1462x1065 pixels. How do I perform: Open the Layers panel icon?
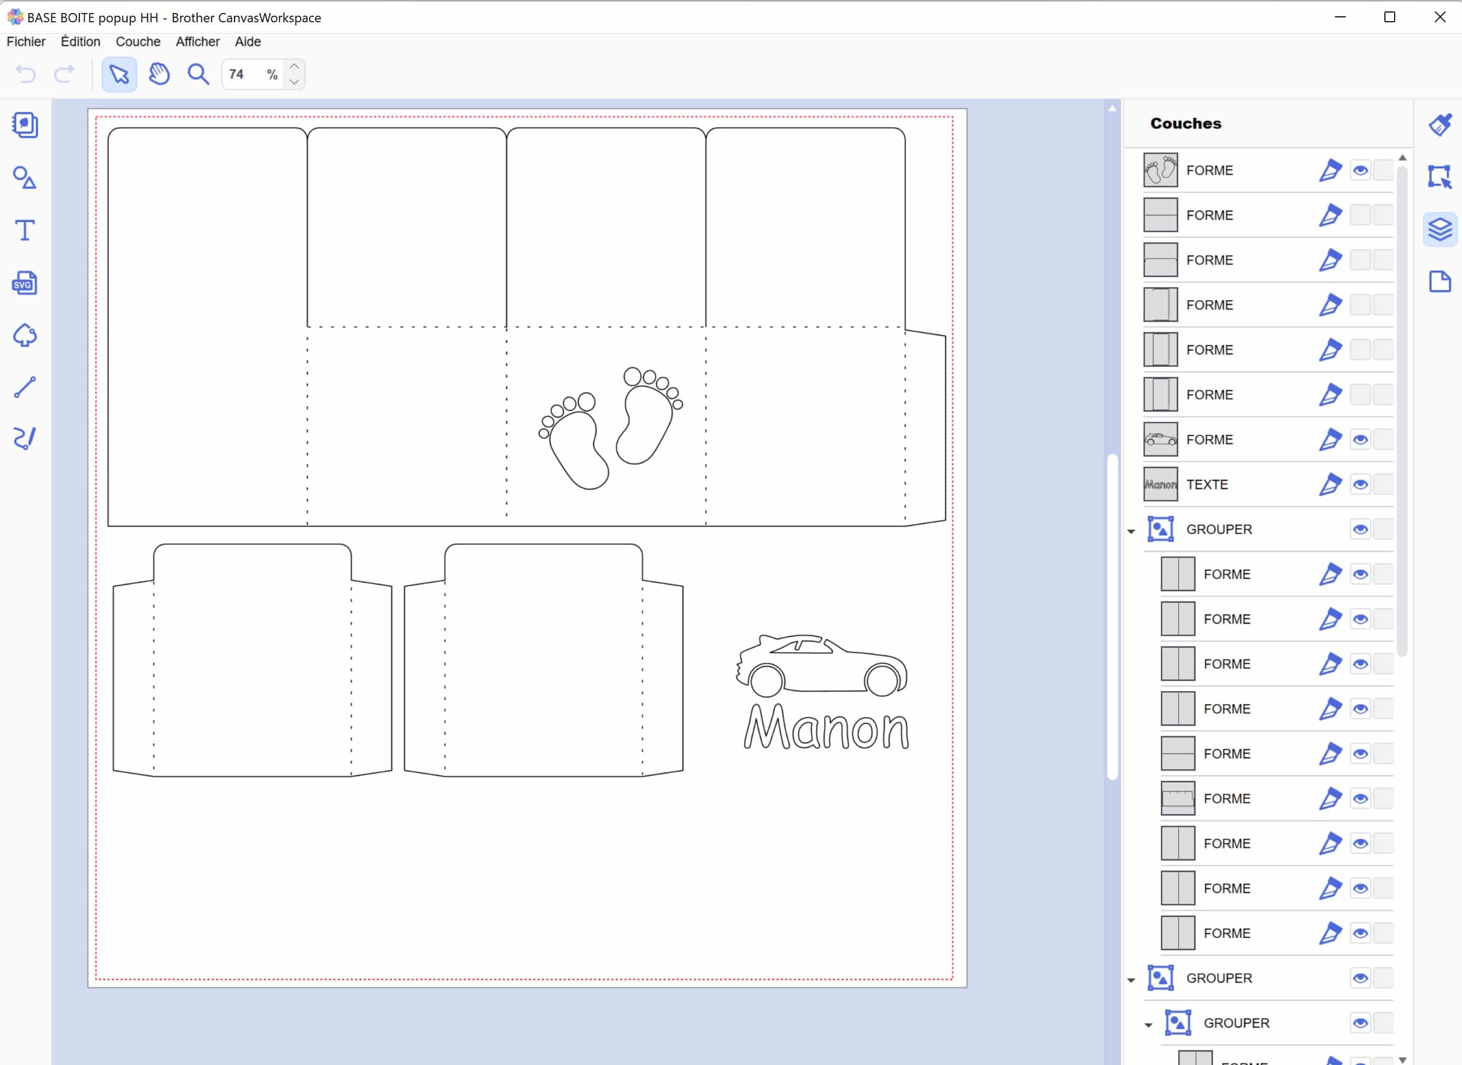(x=1439, y=230)
